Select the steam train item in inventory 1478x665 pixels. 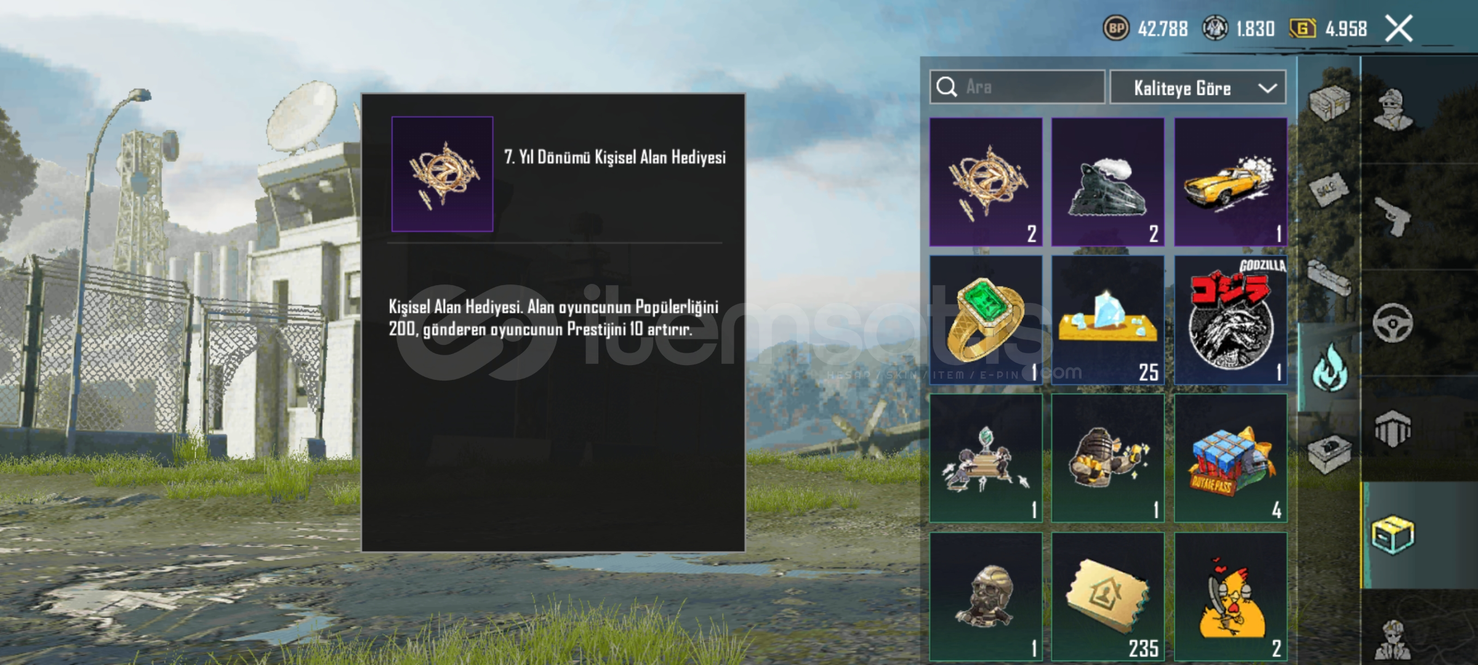click(1107, 182)
